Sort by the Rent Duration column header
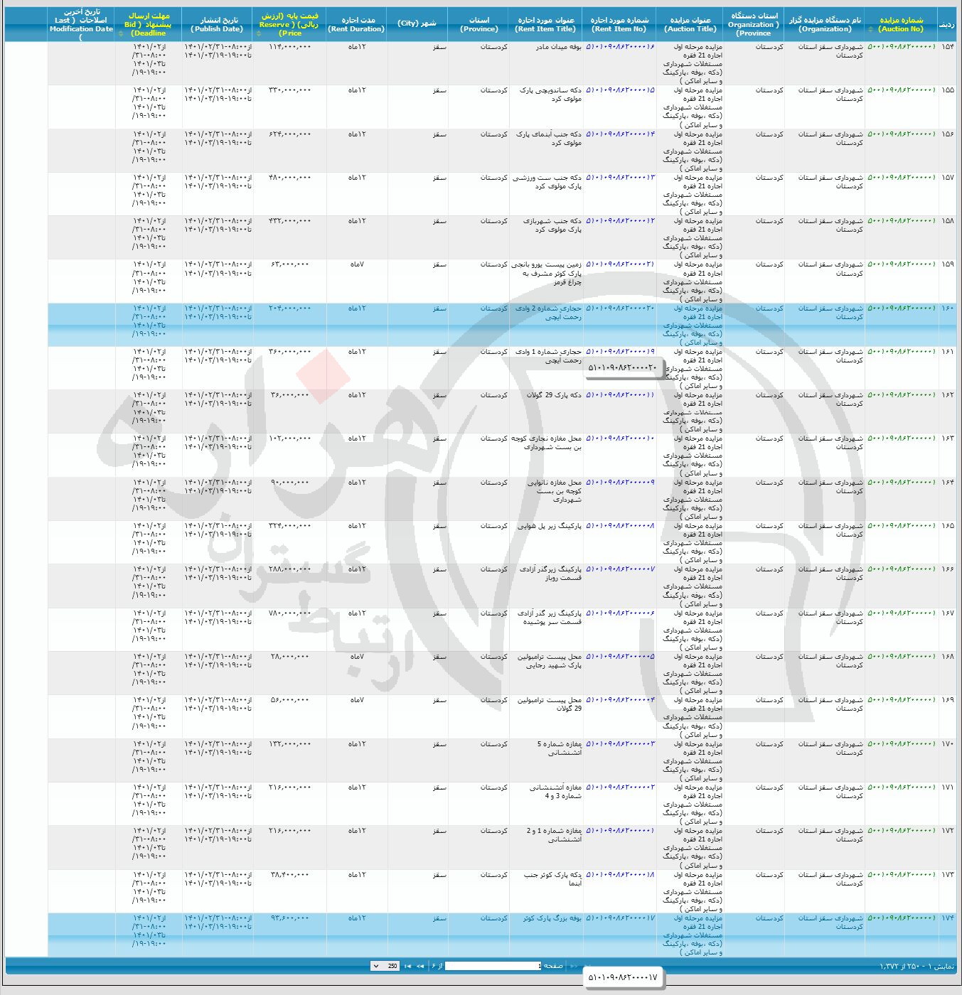This screenshot has width=962, height=995. [356, 24]
